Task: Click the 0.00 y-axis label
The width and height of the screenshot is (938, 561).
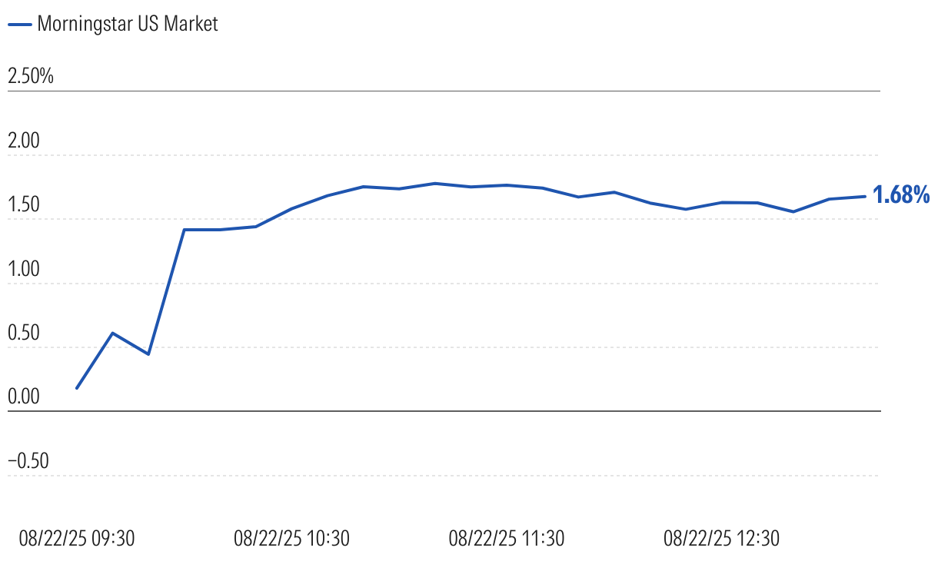Action: click(25, 397)
